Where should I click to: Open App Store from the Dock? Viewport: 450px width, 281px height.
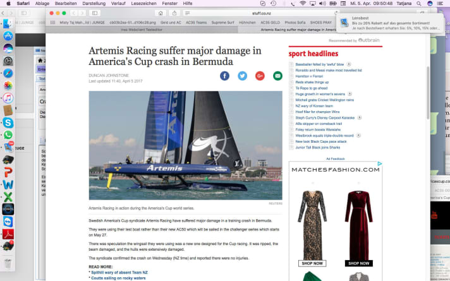point(8,36)
